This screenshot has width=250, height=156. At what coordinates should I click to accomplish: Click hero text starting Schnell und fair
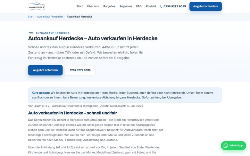[x=86, y=52]
